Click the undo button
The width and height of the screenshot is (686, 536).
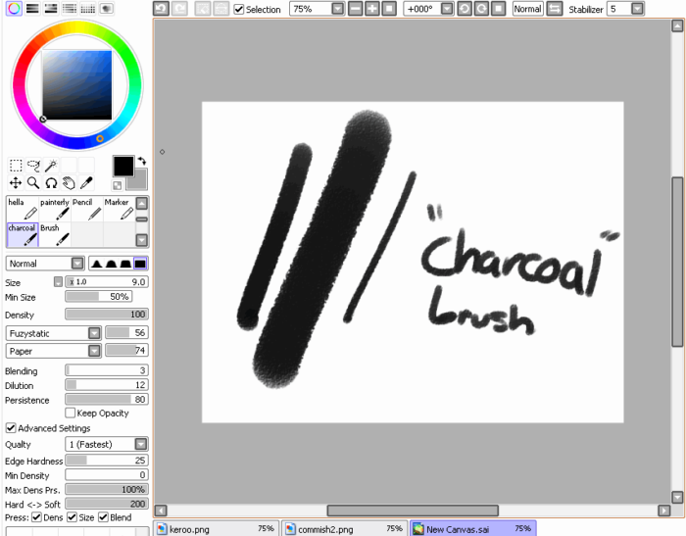(161, 9)
